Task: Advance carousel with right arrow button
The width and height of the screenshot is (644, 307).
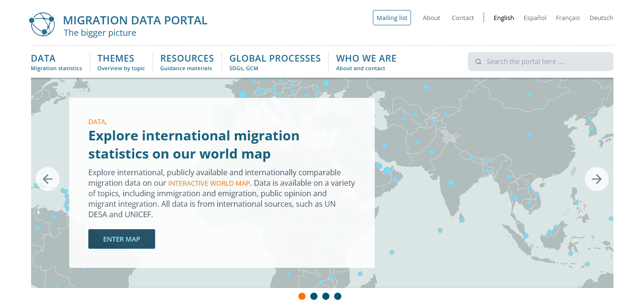Action: pos(596,179)
